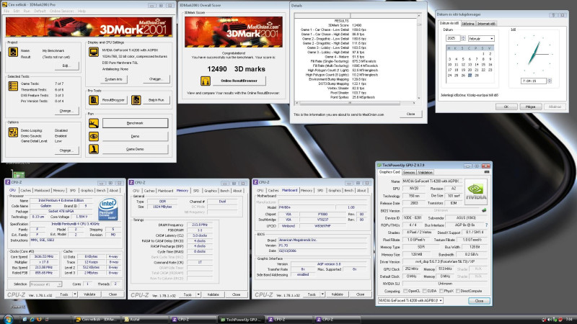
Task: Click Mégse in the date and time dialog
Action: pyautogui.click(x=530, y=107)
